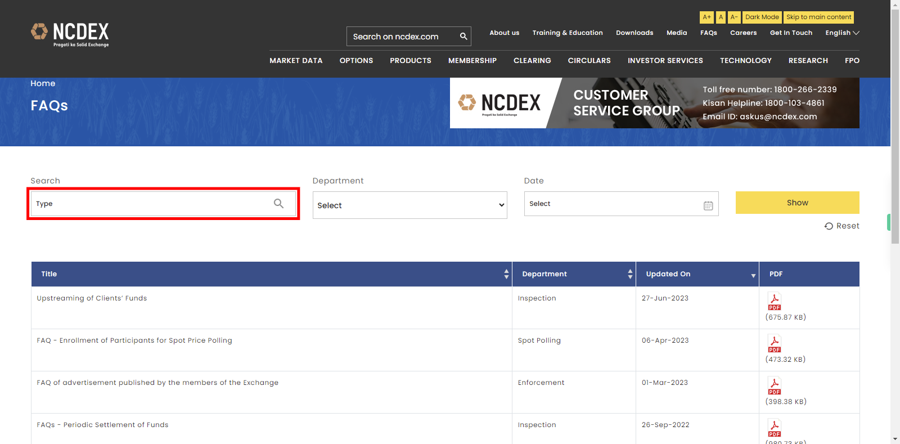Open the PRODUCTS menu
The image size is (900, 444).
pos(411,60)
